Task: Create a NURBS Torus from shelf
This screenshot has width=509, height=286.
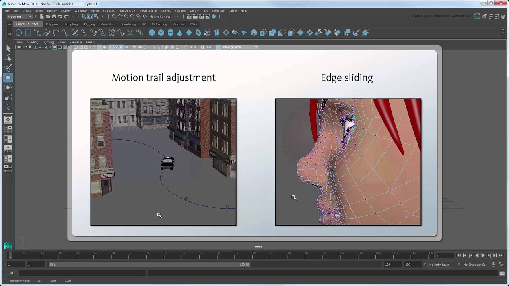Action: pos(198,33)
